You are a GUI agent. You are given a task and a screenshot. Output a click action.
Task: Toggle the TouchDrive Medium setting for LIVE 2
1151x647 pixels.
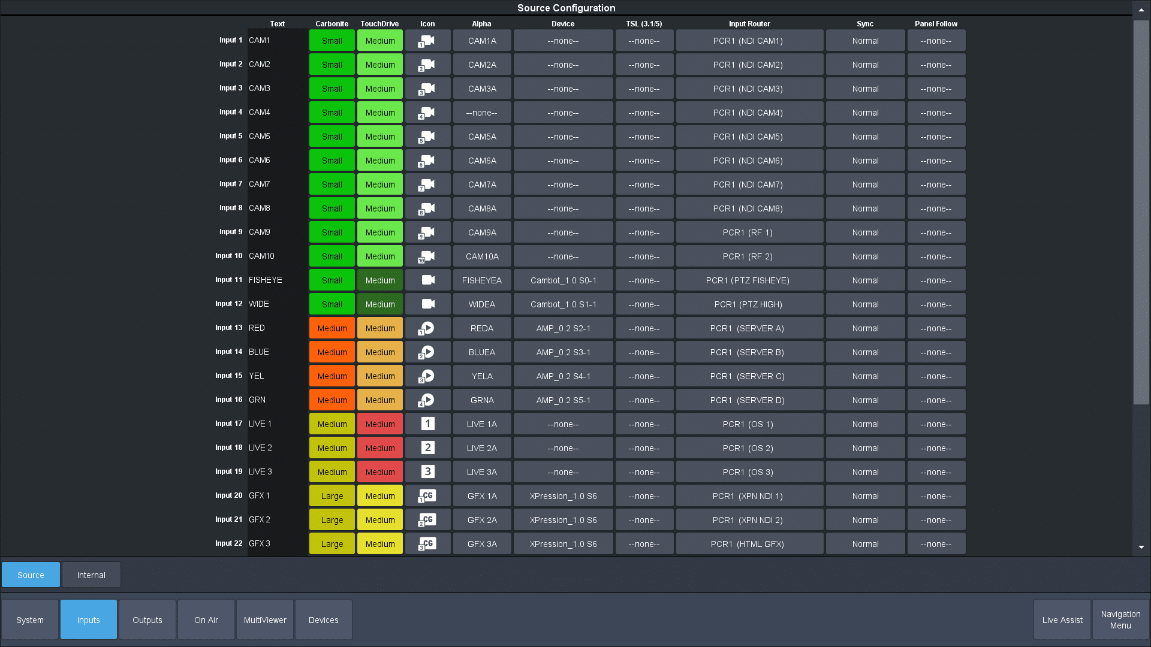tap(380, 448)
